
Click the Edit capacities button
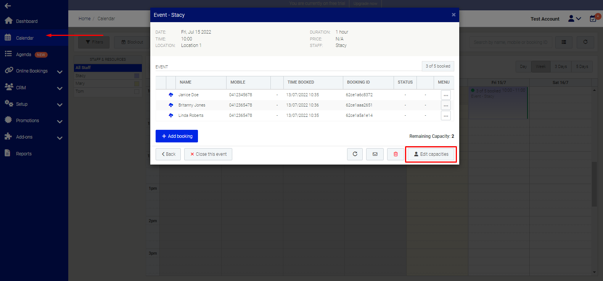pyautogui.click(x=431, y=154)
